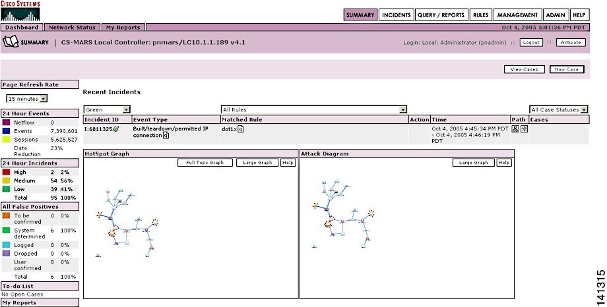
Task: Click the Event Type column header
Action: (x=176, y=119)
